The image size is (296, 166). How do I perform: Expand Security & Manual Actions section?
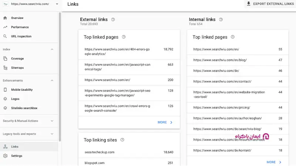(52, 121)
